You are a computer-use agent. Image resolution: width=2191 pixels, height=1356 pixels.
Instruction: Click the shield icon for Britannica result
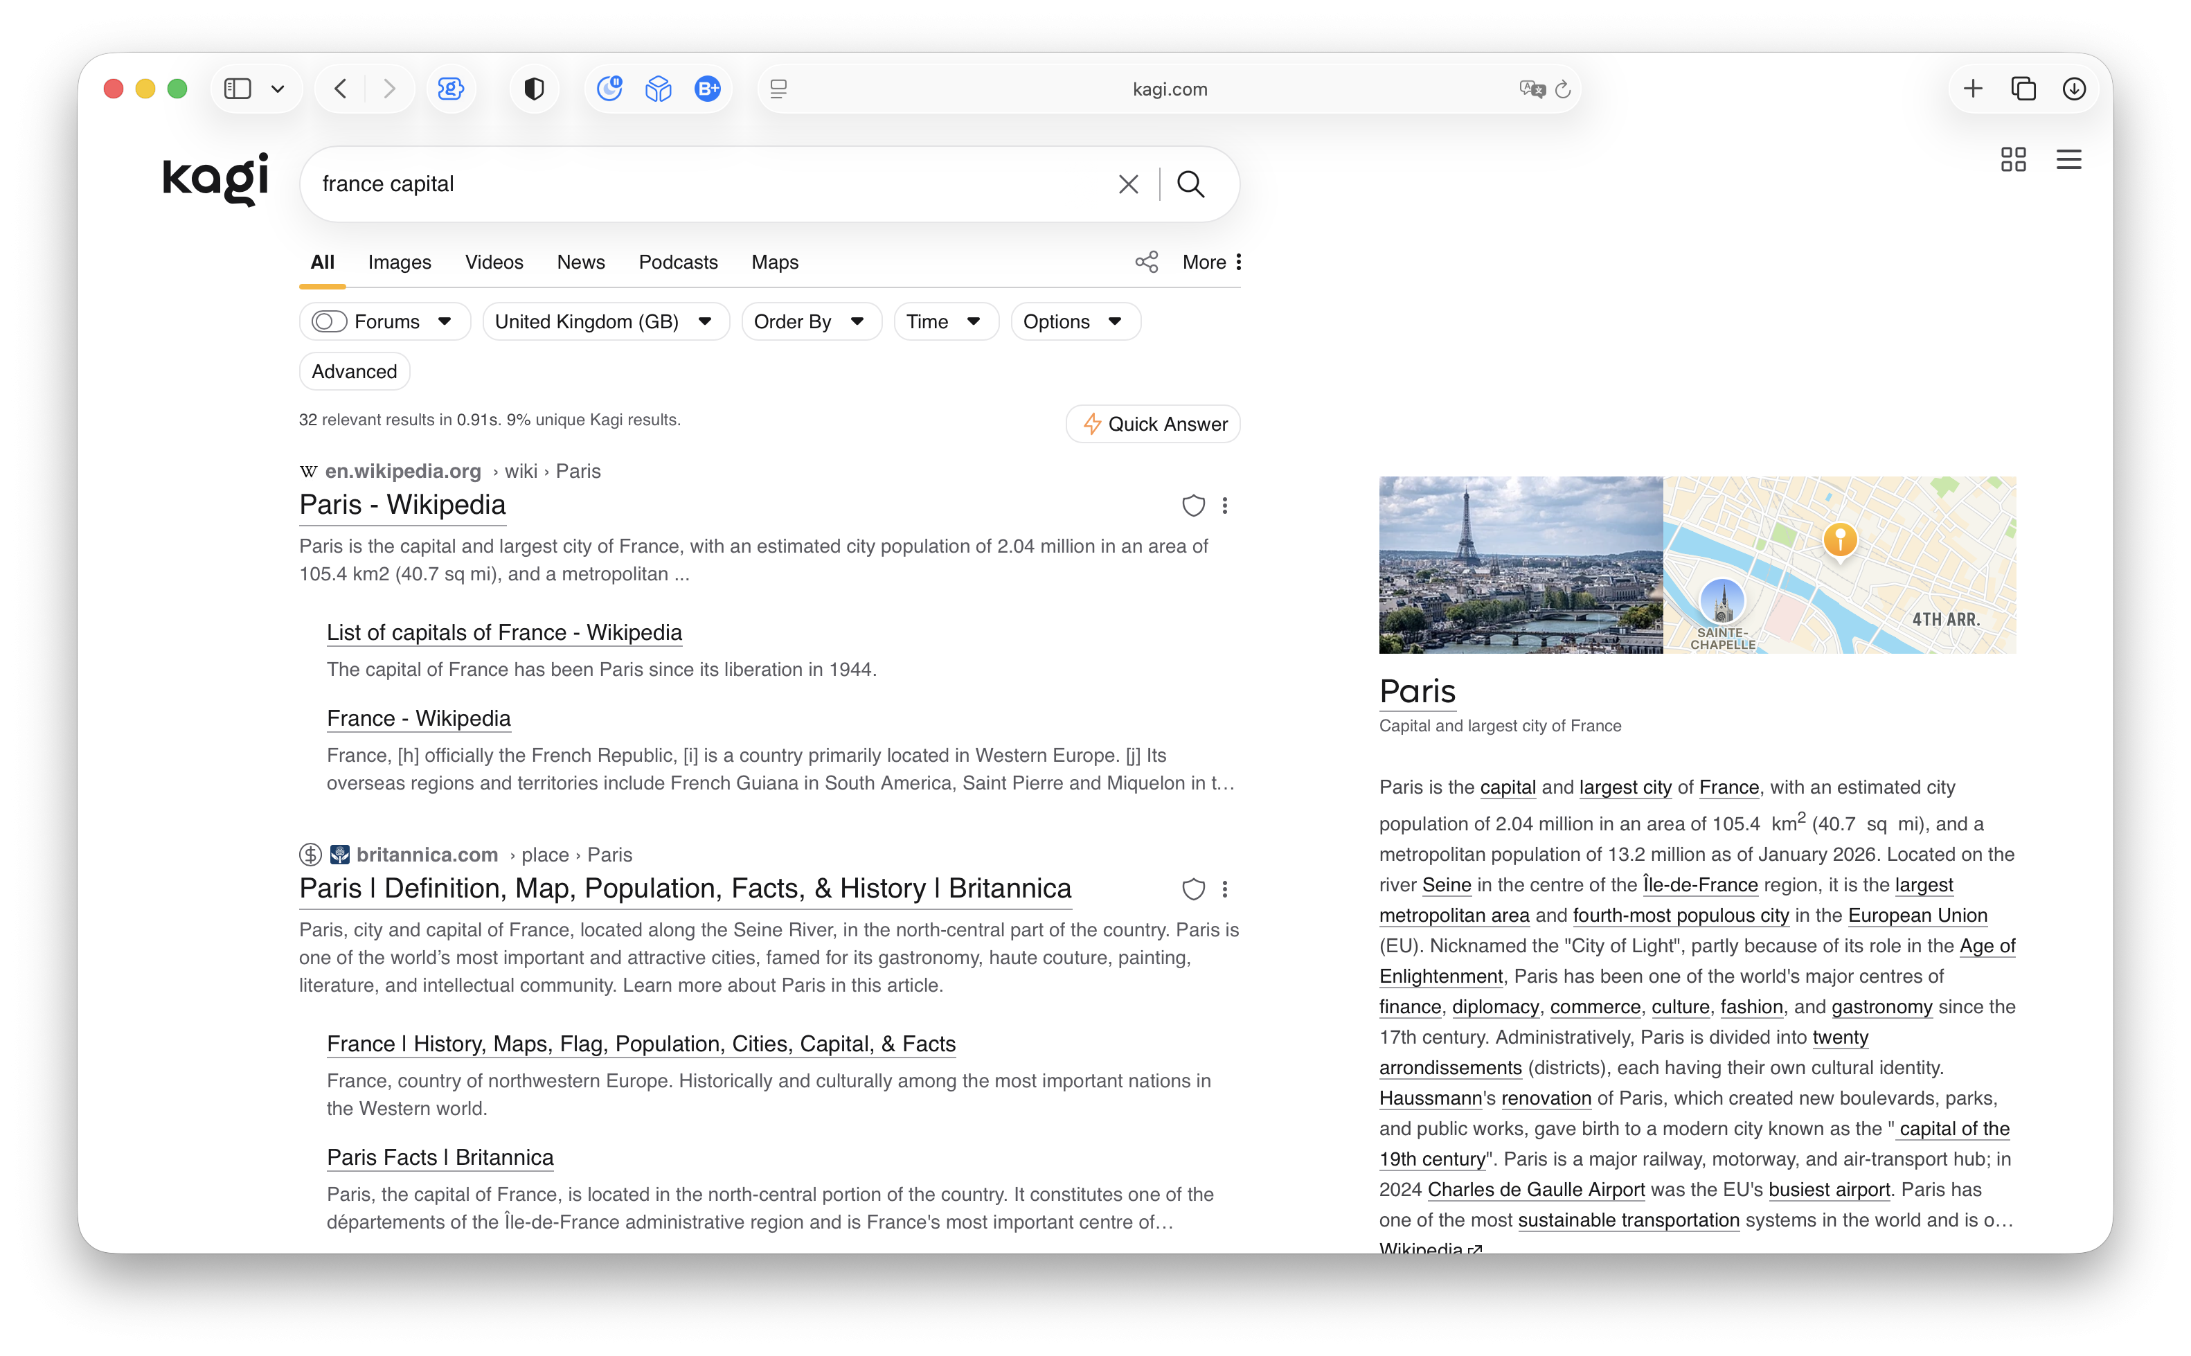tap(1193, 889)
